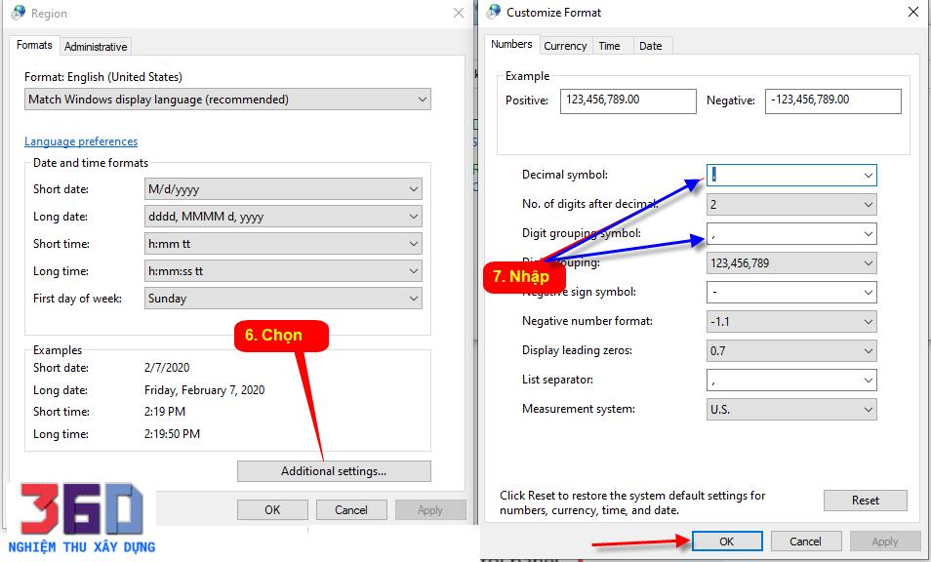Expand the Decimal symbol dropdown
Image resolution: width=931 pixels, height=562 pixels.
click(868, 176)
